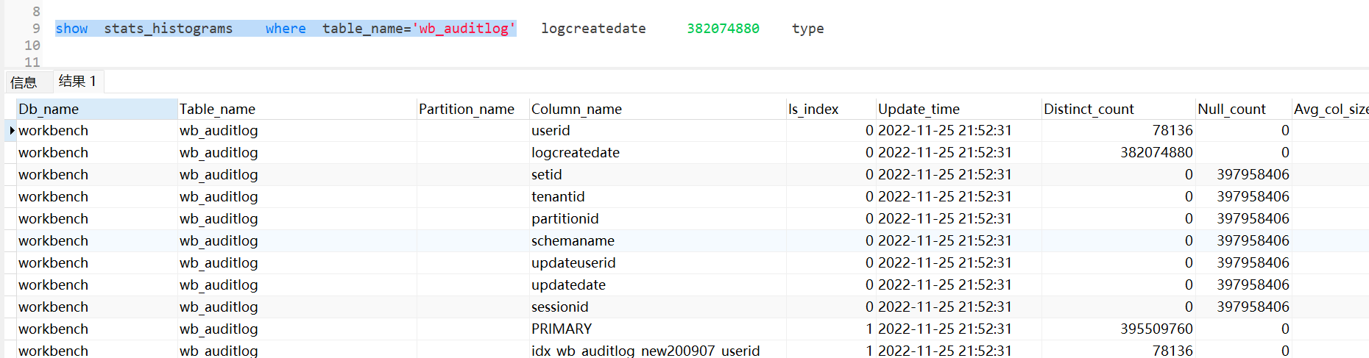Switch to the 信息 tab
This screenshot has width=1369, height=358.
point(24,82)
